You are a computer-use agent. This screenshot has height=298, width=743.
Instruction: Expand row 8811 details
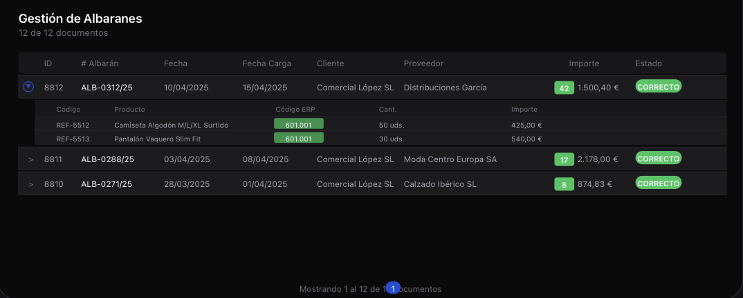click(31, 159)
